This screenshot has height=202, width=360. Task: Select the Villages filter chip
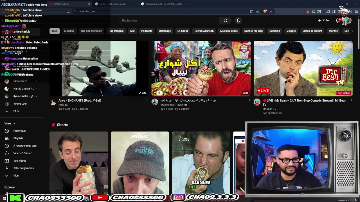click(x=291, y=31)
